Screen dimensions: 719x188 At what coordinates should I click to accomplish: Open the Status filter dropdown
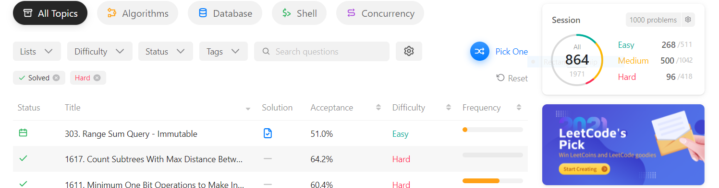pyautogui.click(x=166, y=51)
